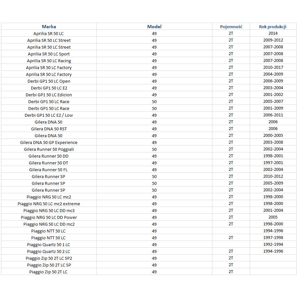This screenshot has width=298, height=298.
Task: Click the Piaggio Quartz 50 1 LC cell
Action: pyautogui.click(x=49, y=244)
